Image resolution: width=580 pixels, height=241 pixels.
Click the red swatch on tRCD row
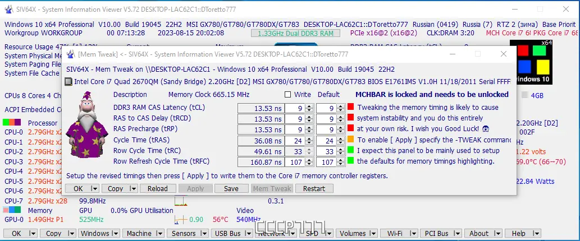(x=351, y=118)
